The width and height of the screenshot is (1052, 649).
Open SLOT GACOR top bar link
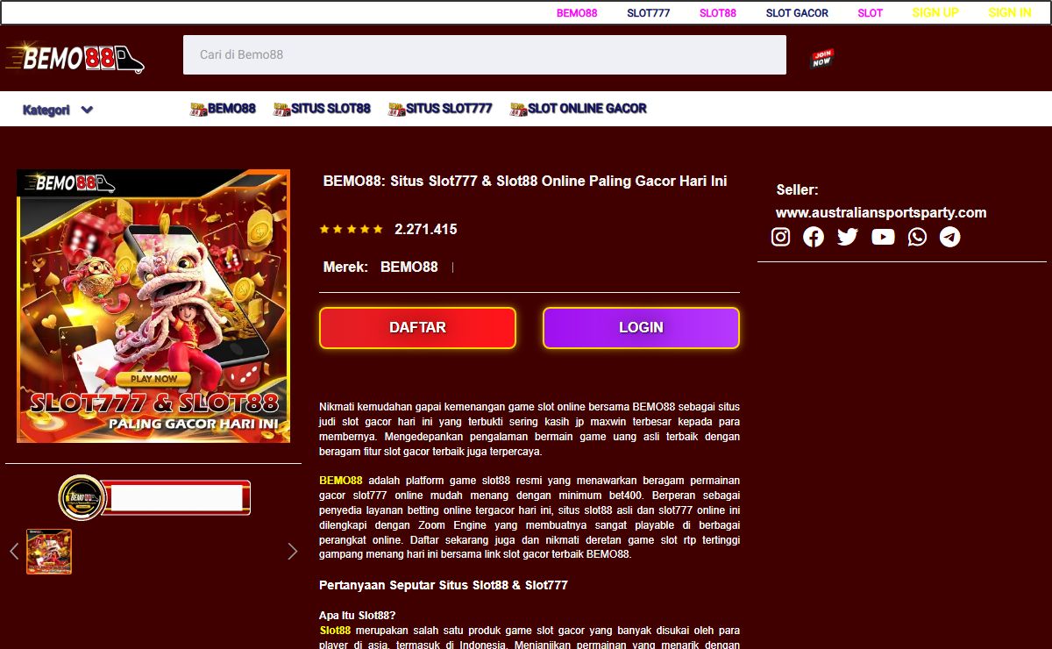[797, 13]
